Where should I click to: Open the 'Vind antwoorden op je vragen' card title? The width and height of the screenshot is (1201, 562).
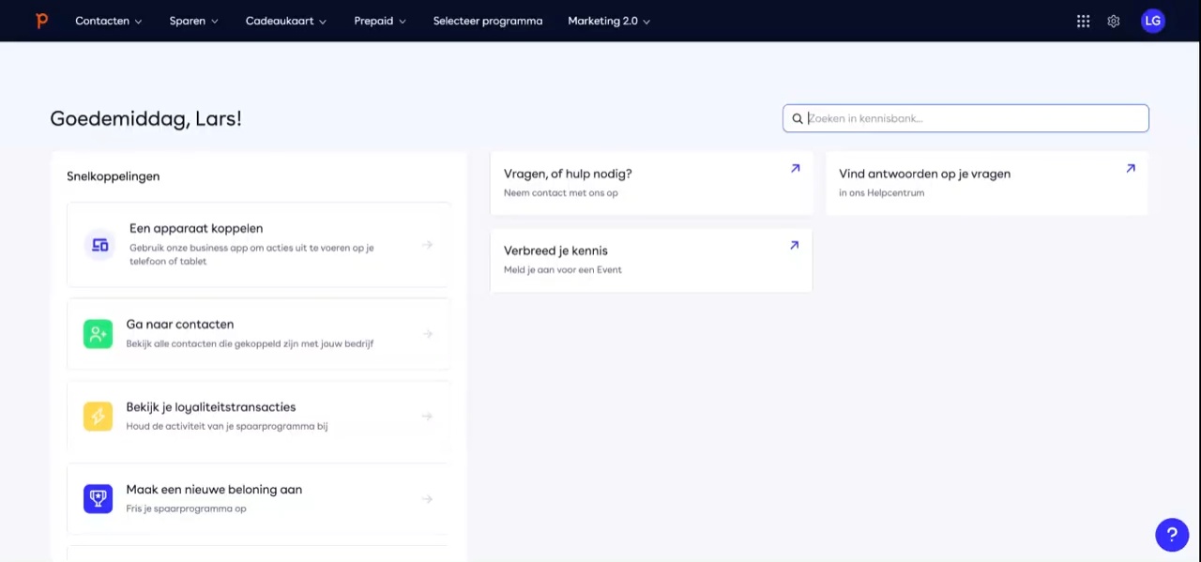[924, 174]
